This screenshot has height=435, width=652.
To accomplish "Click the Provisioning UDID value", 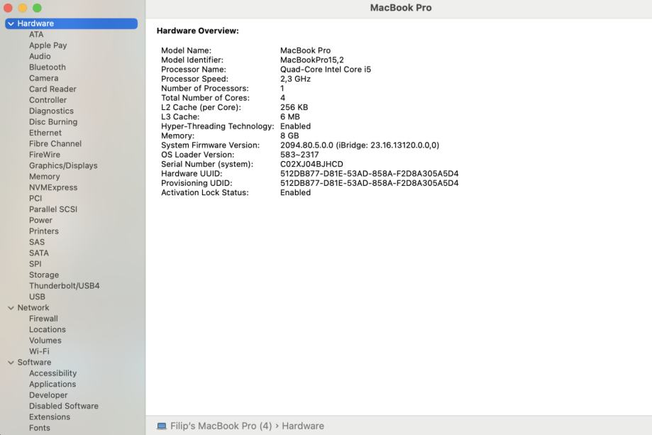I will pyautogui.click(x=369, y=183).
